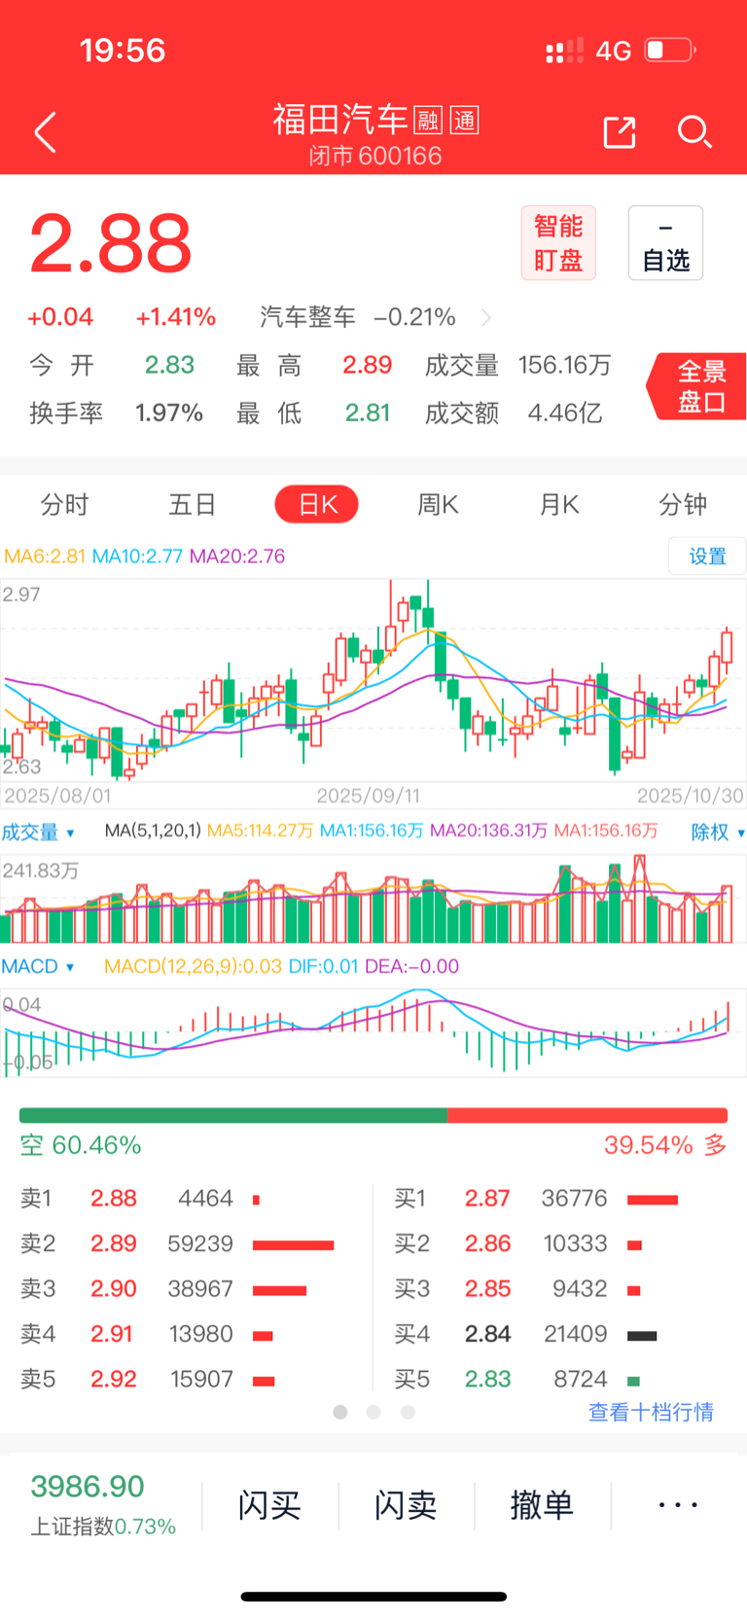Open the three-dot more menu

(x=678, y=1505)
